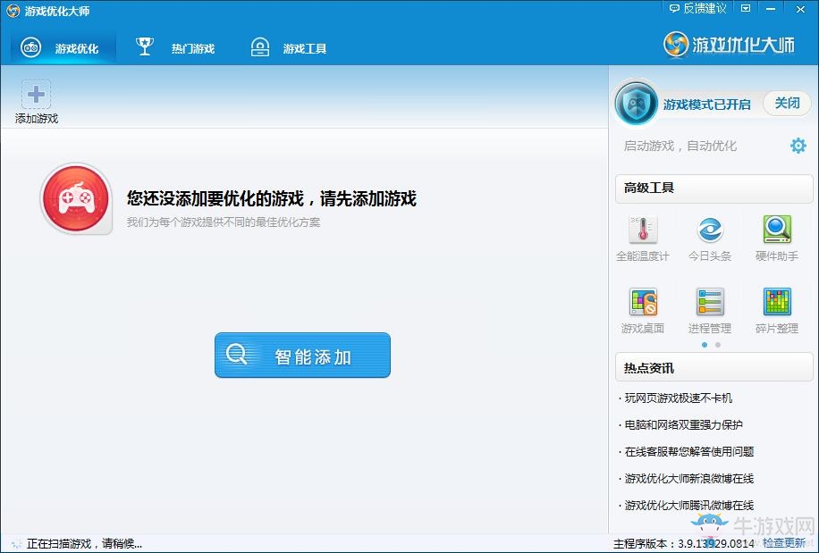
Task: Switch to 游戏优化 tab
Action: 63,48
